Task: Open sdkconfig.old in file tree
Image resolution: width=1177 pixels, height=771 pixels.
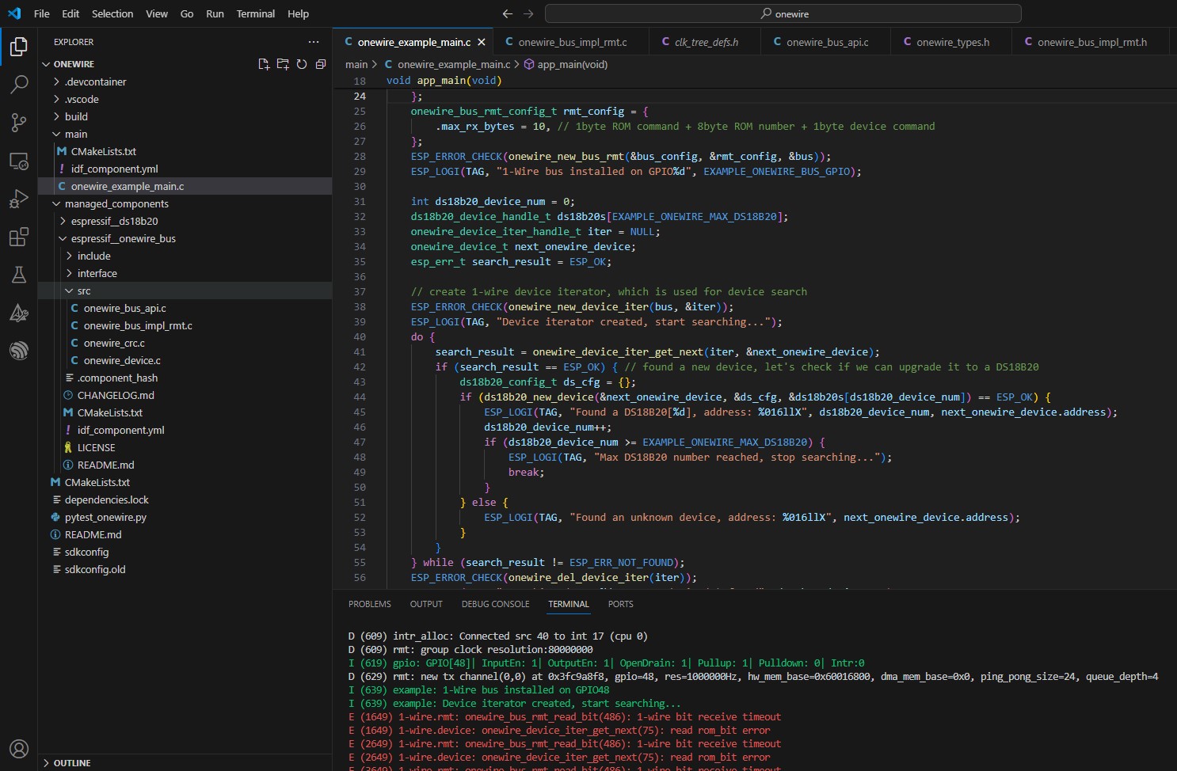Action: [185, 569]
